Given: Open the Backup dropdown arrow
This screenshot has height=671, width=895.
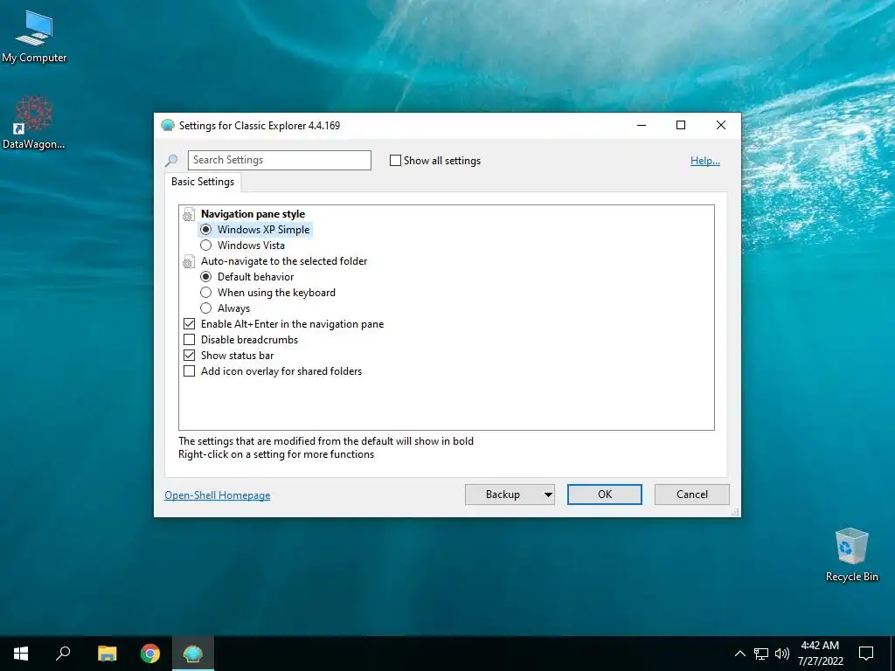Looking at the screenshot, I should pos(548,495).
